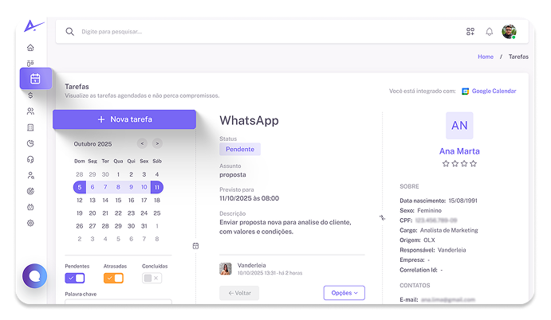
Task: Open the Home icon in the sidebar
Action: click(30, 48)
